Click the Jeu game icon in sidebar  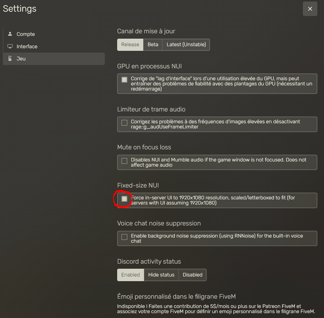(x=10, y=59)
